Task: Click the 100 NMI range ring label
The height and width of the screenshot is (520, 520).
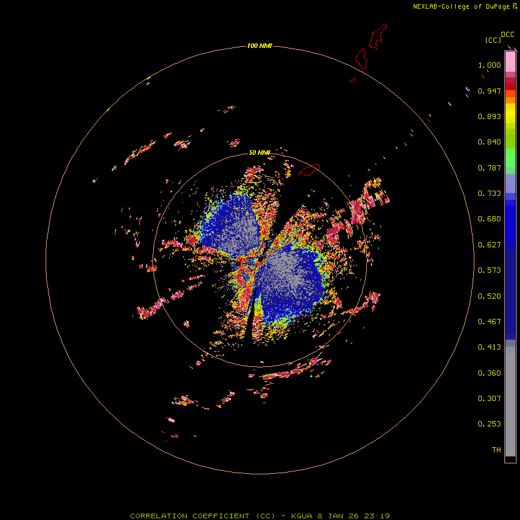Action: coord(259,46)
